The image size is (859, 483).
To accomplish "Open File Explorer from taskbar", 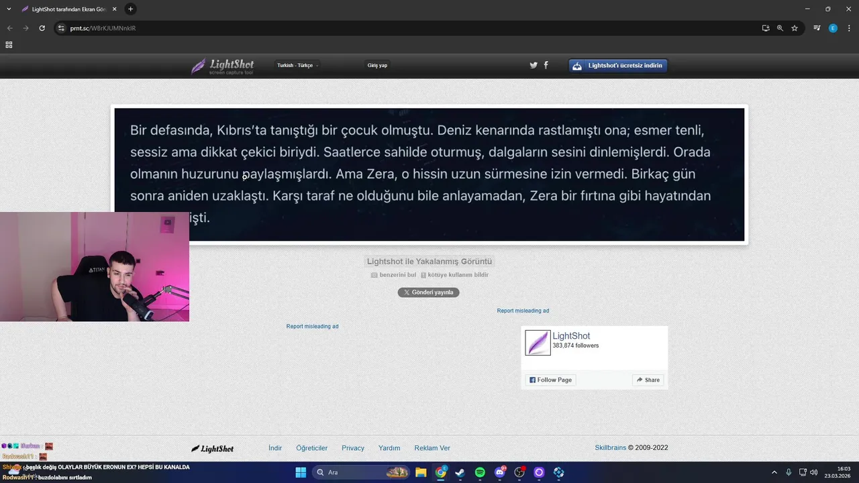I will [421, 472].
